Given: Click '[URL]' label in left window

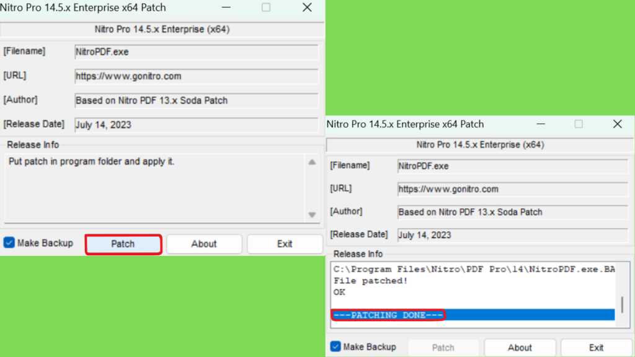Looking at the screenshot, I should pyautogui.click(x=15, y=75).
